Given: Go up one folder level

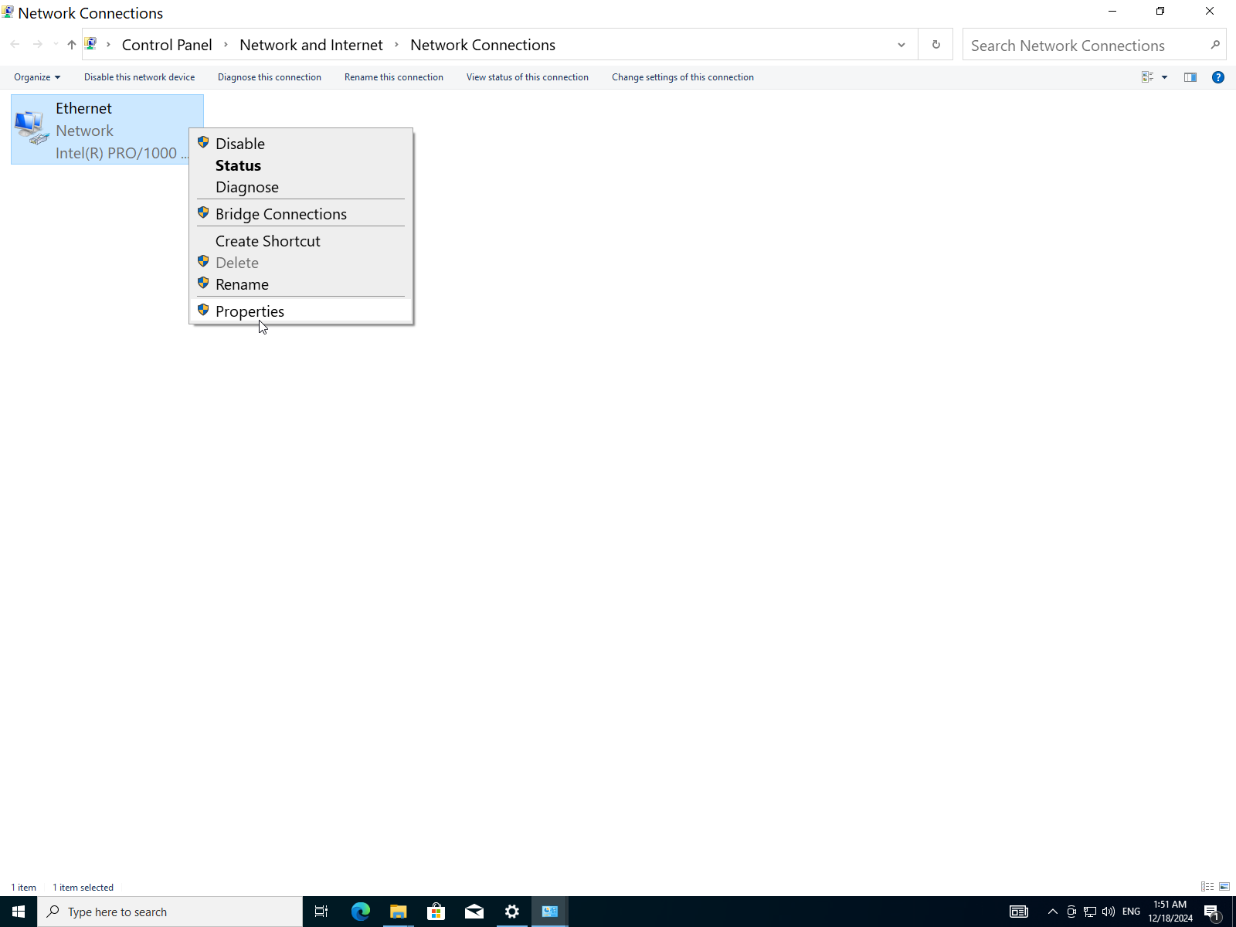Looking at the screenshot, I should 71,45.
